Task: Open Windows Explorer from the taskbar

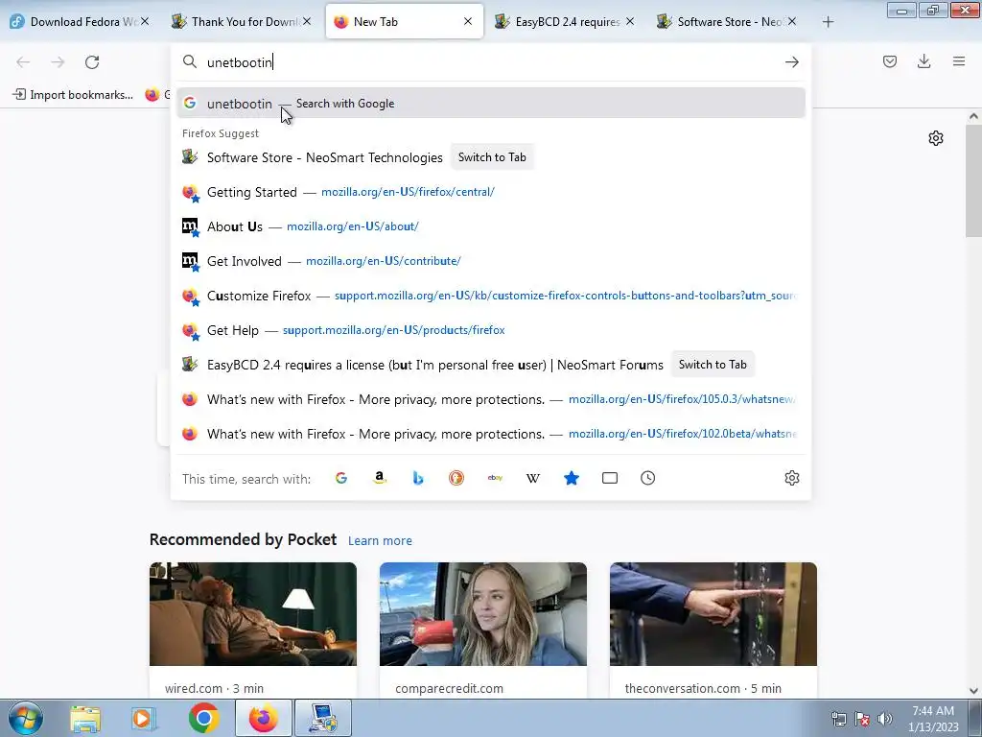Action: click(85, 718)
